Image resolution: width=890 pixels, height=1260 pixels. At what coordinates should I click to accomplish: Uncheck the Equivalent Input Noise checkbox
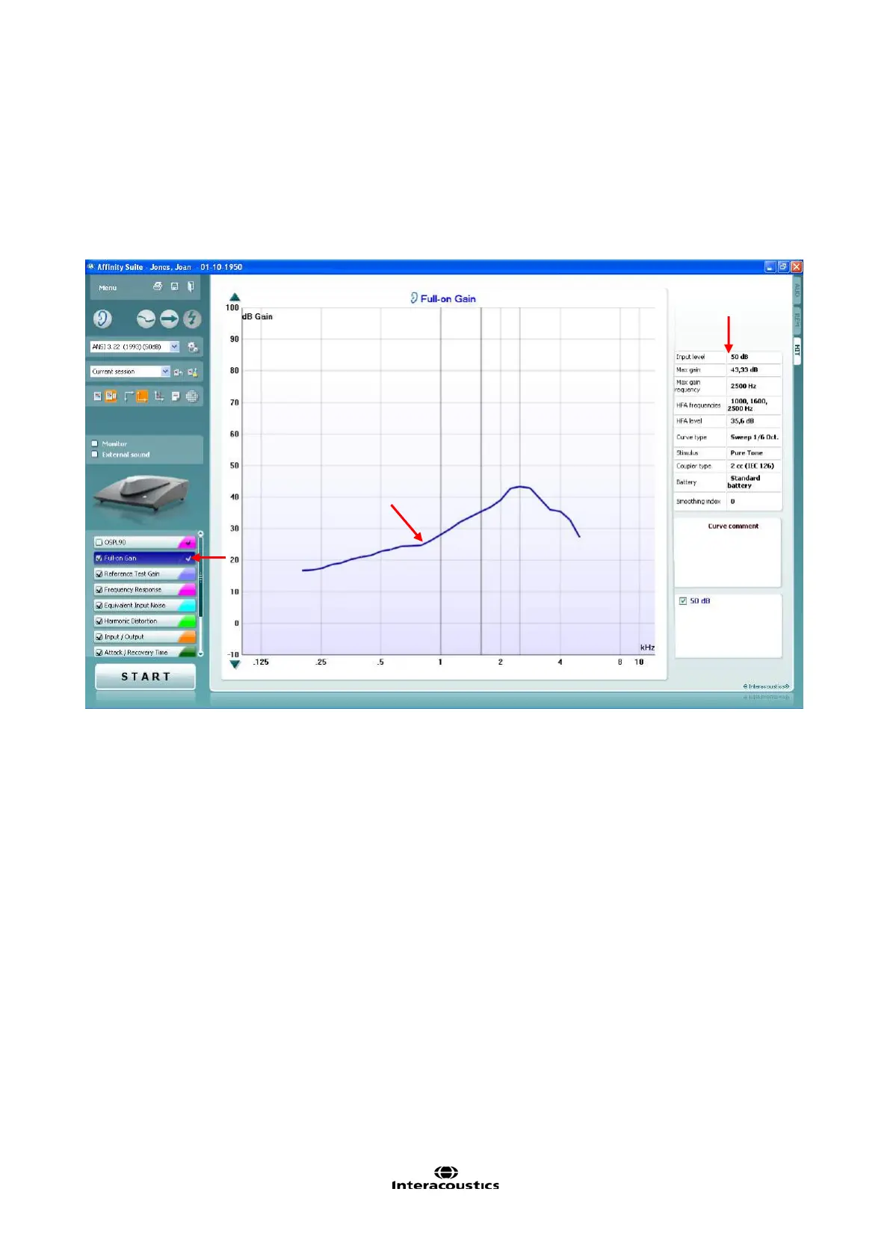click(99, 606)
